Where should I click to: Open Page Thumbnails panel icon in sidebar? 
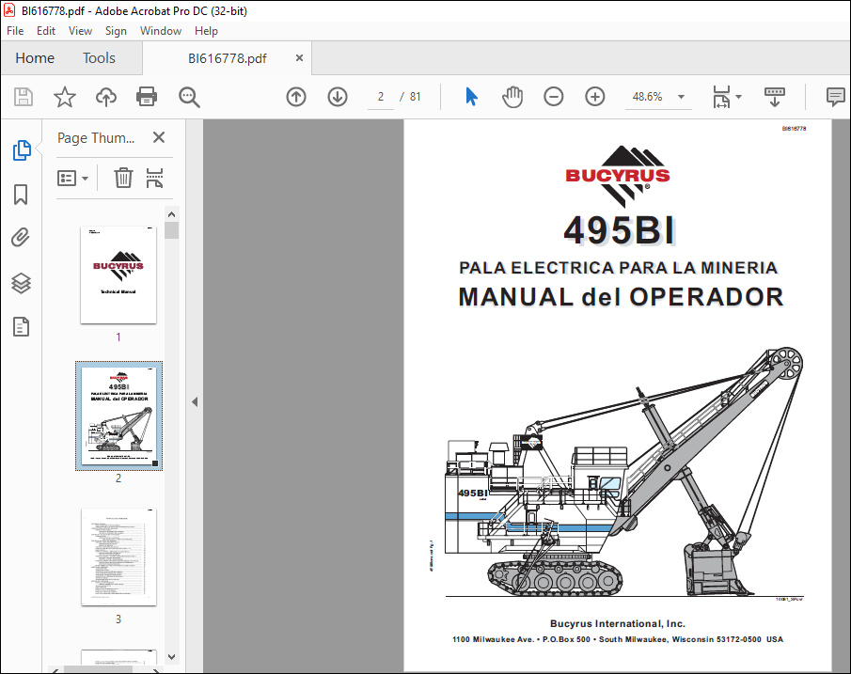pos(22,150)
